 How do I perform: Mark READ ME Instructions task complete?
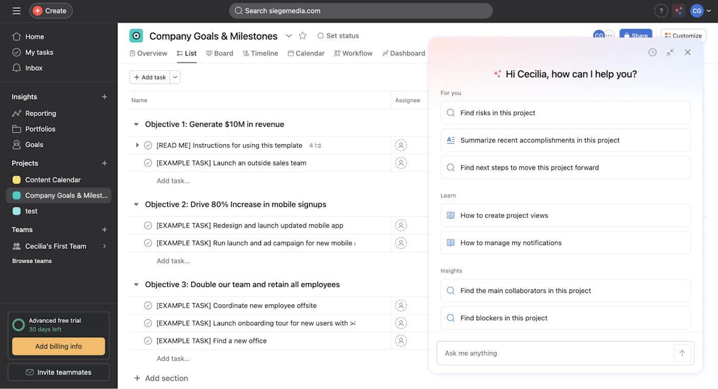(148, 146)
